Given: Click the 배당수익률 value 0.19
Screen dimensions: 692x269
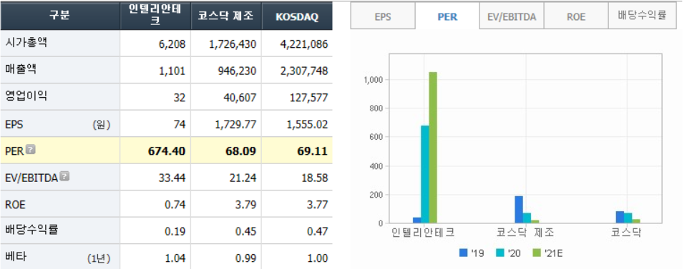Looking at the screenshot, I should click(x=175, y=232).
